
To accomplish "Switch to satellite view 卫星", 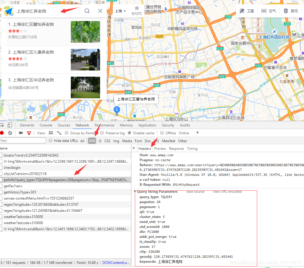I will (x=247, y=11).
